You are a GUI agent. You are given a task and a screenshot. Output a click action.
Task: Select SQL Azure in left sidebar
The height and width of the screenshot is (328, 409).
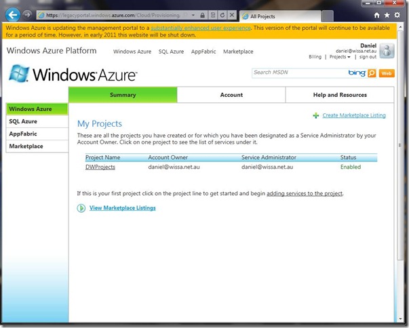(37, 121)
